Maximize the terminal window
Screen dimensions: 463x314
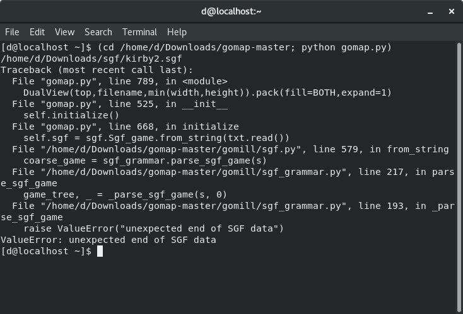point(431,11)
